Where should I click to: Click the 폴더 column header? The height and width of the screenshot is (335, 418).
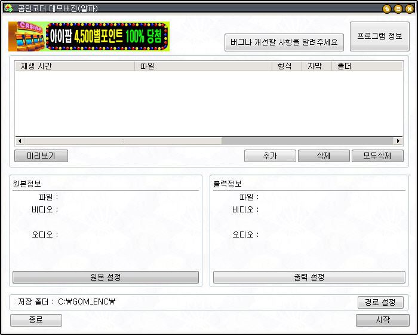click(x=367, y=66)
